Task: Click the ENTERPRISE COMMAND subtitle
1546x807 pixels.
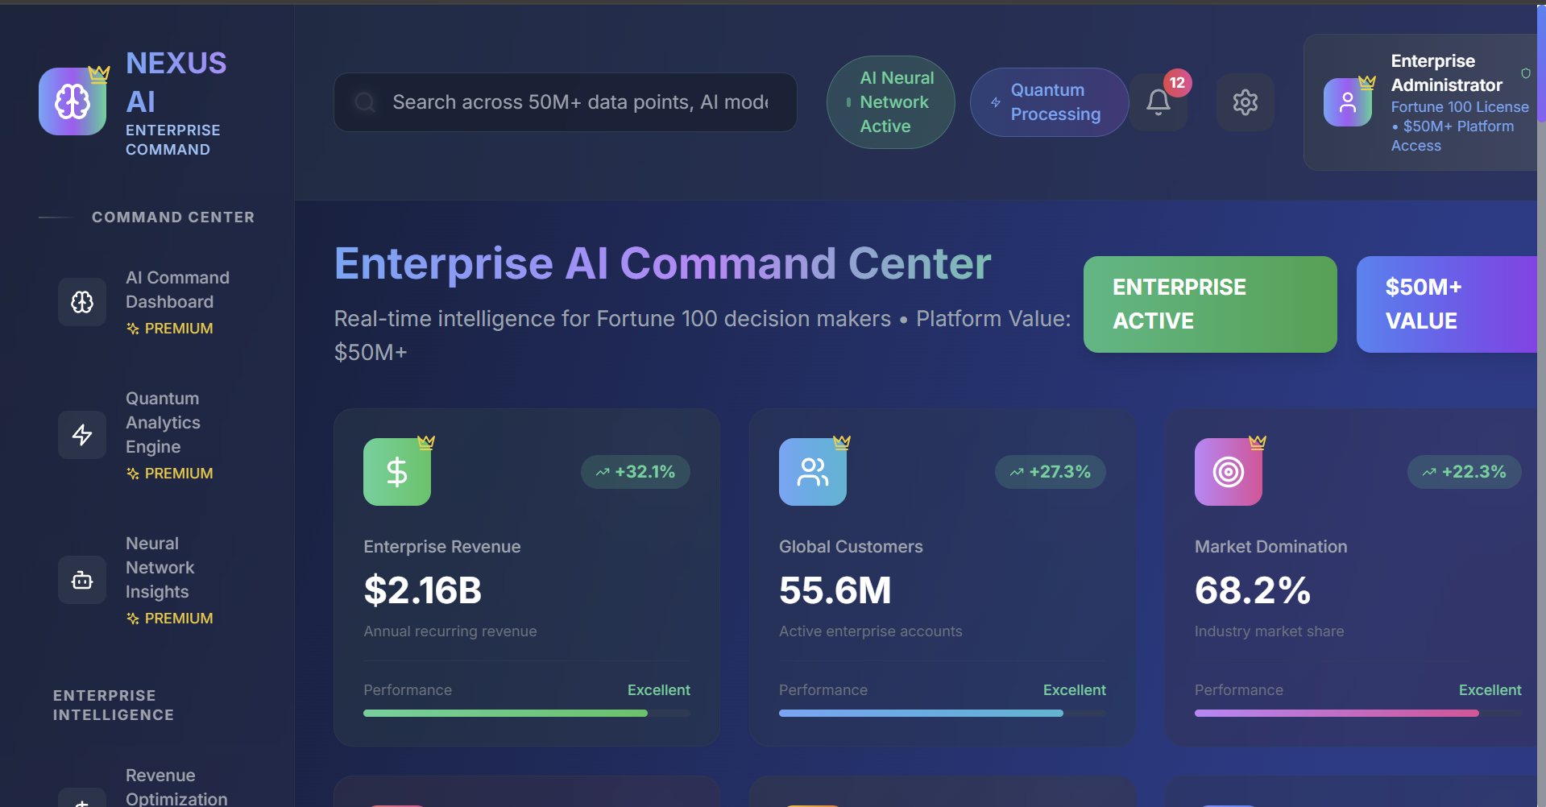Action: point(173,140)
